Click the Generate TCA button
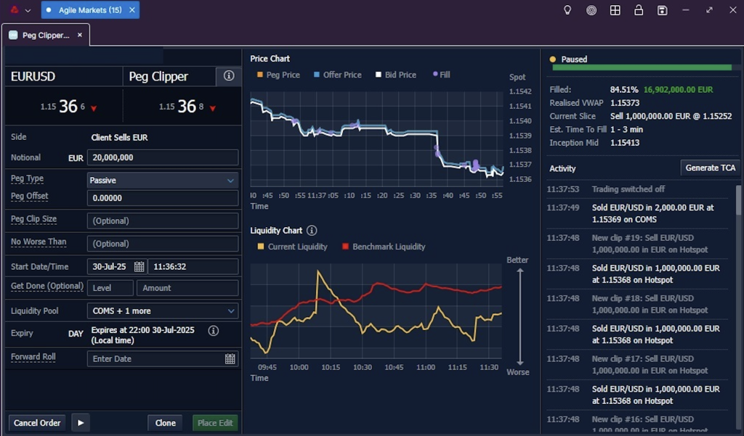The image size is (744, 436). point(711,168)
